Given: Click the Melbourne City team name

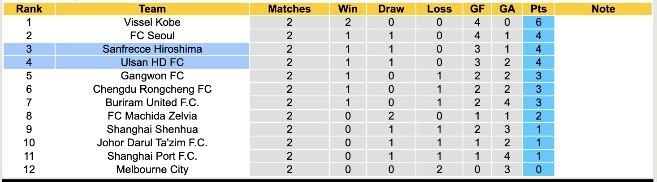Looking at the screenshot, I should point(152,170).
